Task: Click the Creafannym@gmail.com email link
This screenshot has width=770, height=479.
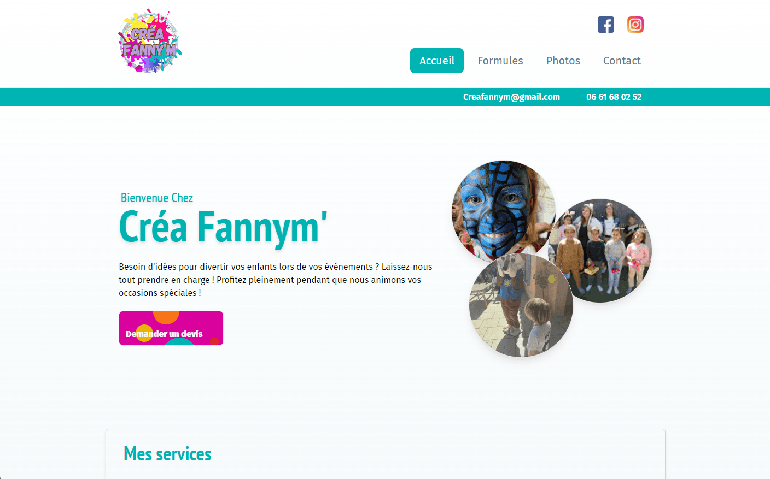Action: [x=511, y=97]
